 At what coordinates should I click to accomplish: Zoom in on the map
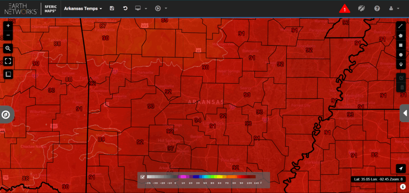pyautogui.click(x=8, y=26)
